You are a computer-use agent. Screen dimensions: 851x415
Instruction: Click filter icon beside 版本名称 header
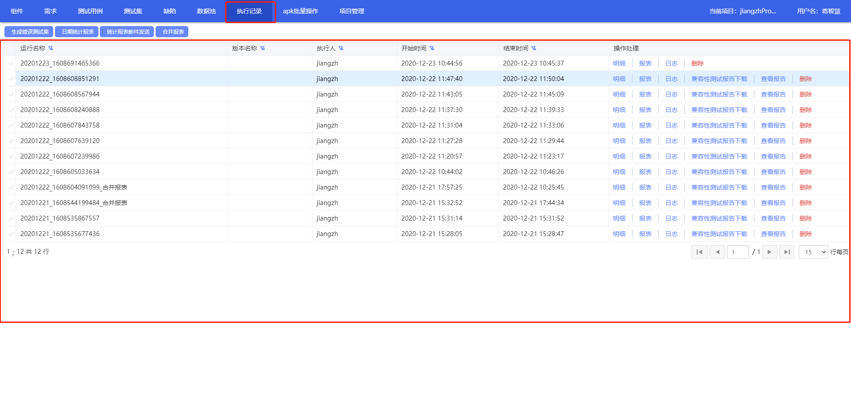point(262,48)
